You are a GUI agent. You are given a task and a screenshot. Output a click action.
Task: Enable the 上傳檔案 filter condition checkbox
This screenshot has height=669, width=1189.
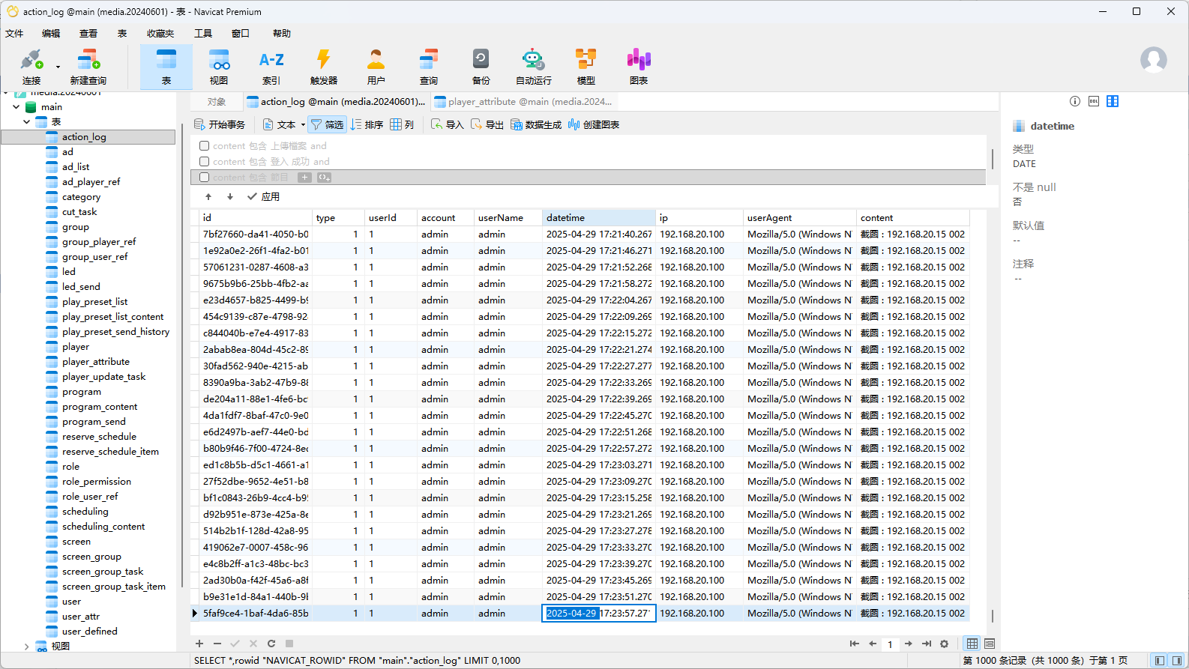pos(204,145)
